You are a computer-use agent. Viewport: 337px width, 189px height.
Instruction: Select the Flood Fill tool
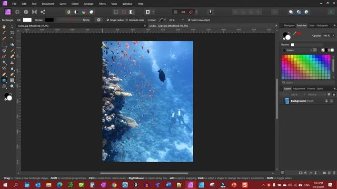pos(12,45)
